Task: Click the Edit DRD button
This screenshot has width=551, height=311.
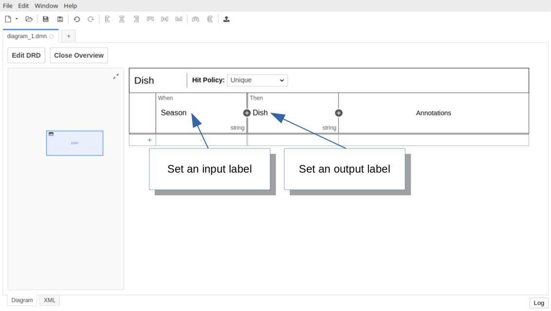Action: 26,55
